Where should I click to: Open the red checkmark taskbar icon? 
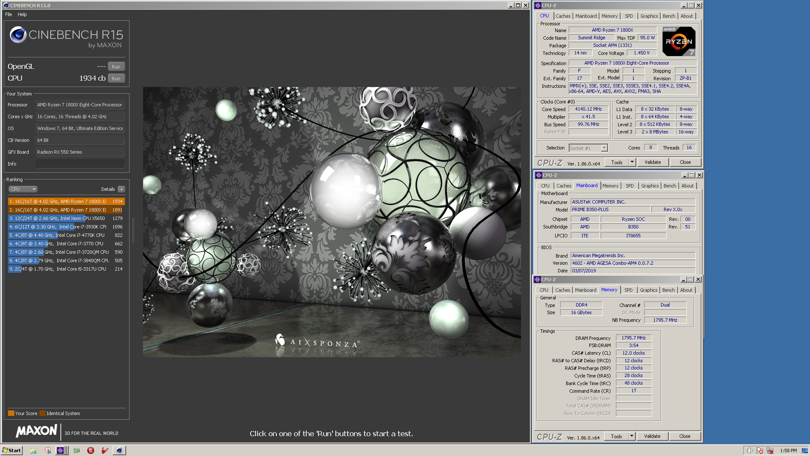click(x=105, y=451)
